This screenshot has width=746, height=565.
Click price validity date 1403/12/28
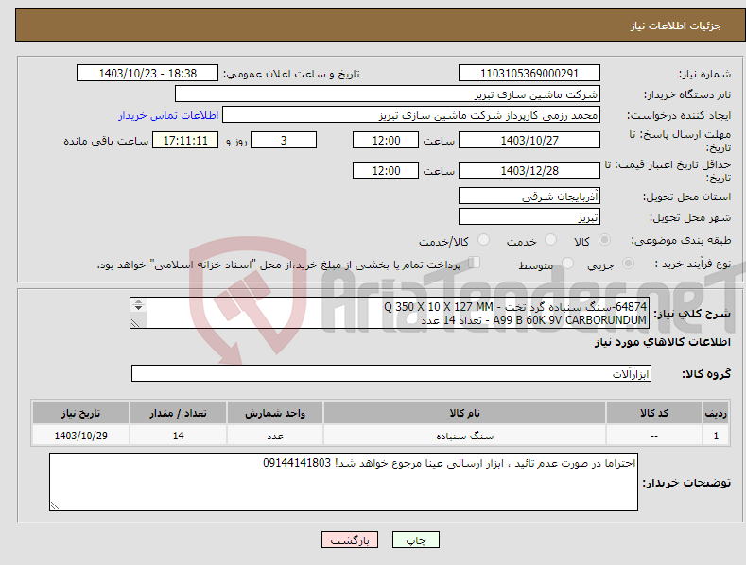(529, 170)
